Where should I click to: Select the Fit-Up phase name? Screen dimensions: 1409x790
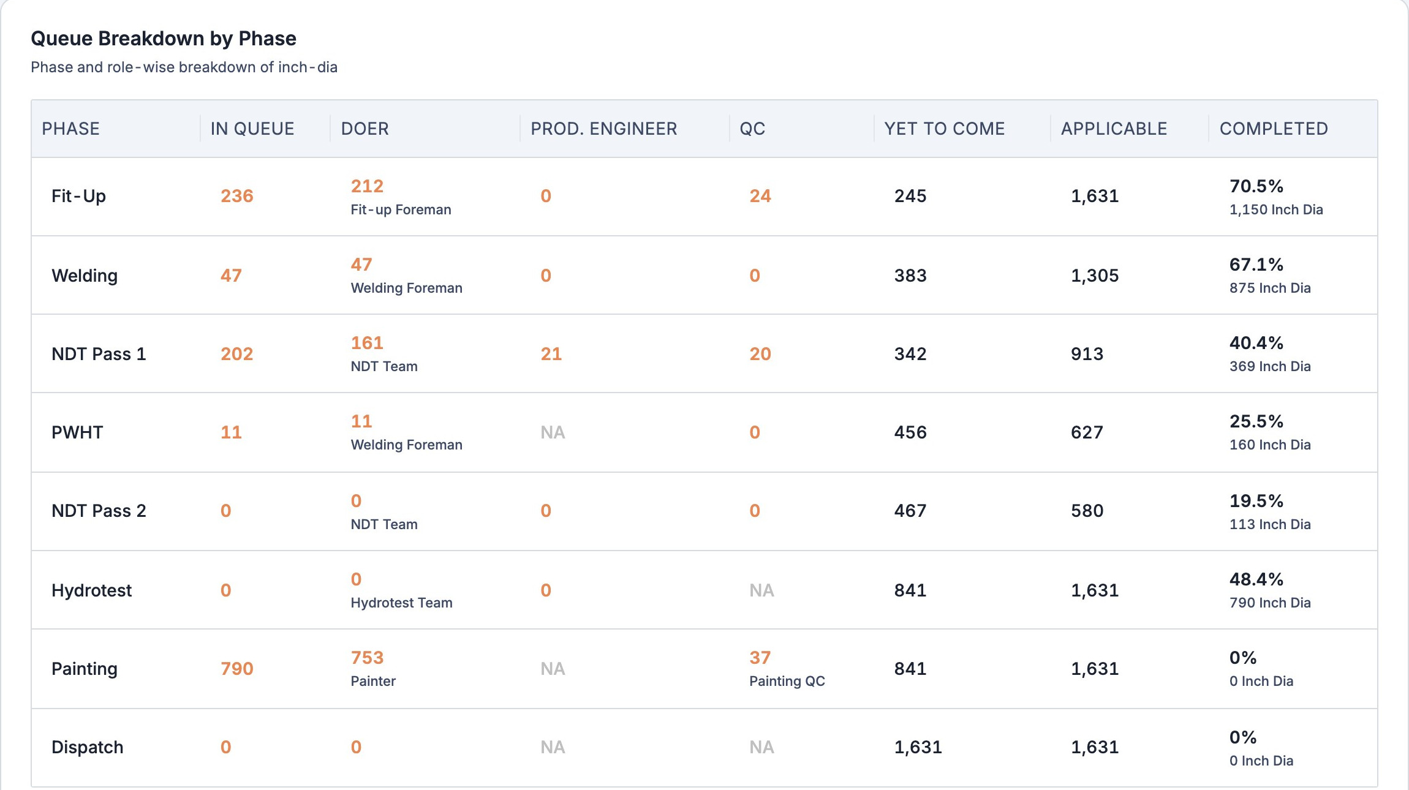[79, 196]
